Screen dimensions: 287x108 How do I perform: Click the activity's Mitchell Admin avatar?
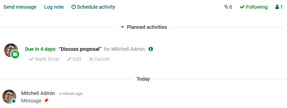(x=10, y=49)
